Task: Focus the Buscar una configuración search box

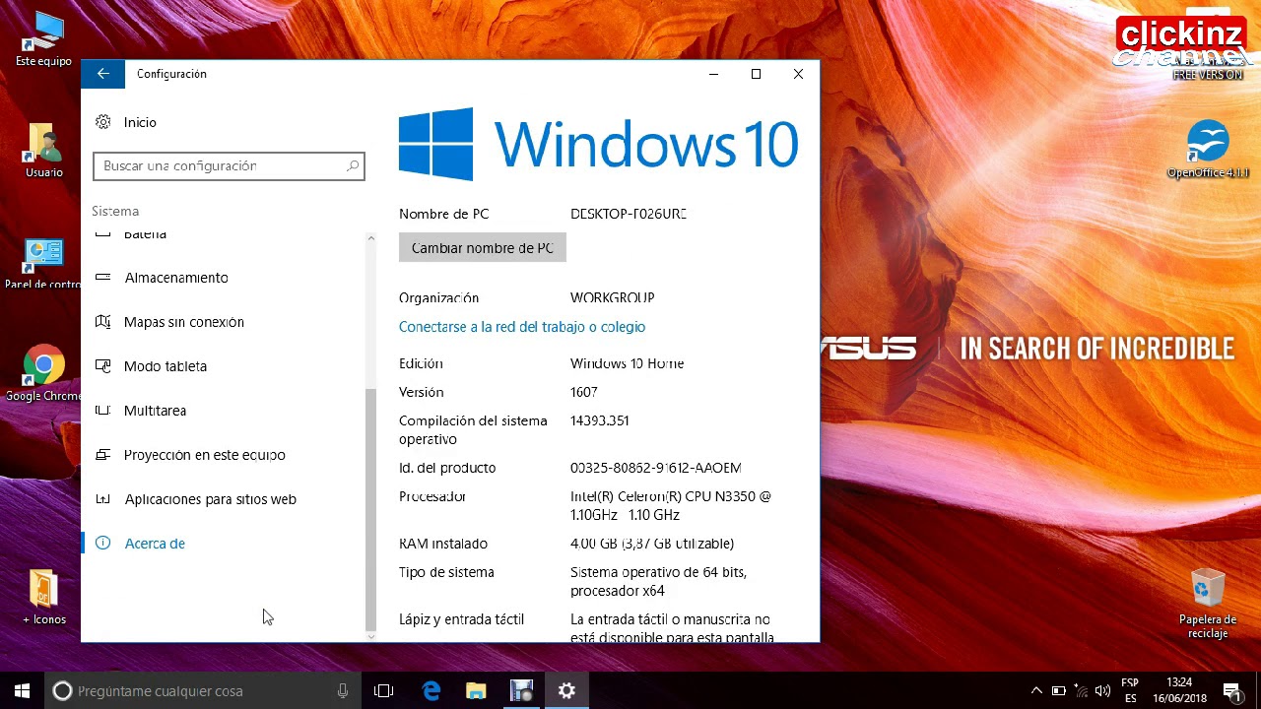Action: (x=229, y=166)
